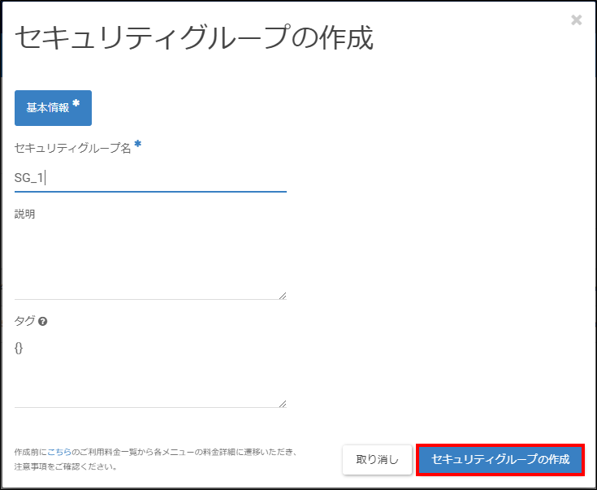The height and width of the screenshot is (490, 597).
Task: Click the 注意事項をご確認ください note text
Action: coord(66,466)
